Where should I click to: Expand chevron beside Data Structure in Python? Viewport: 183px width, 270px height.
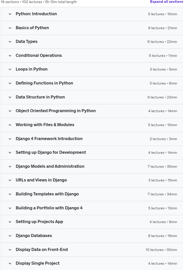point(10,97)
